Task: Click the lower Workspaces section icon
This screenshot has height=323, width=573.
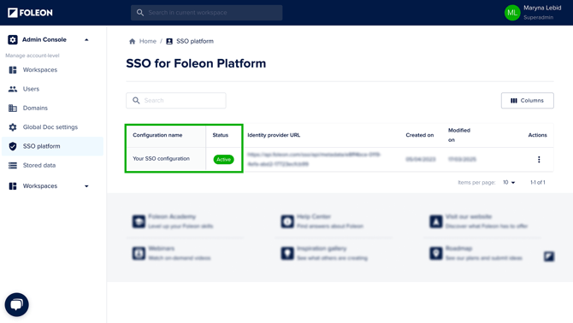Action: pyautogui.click(x=13, y=186)
